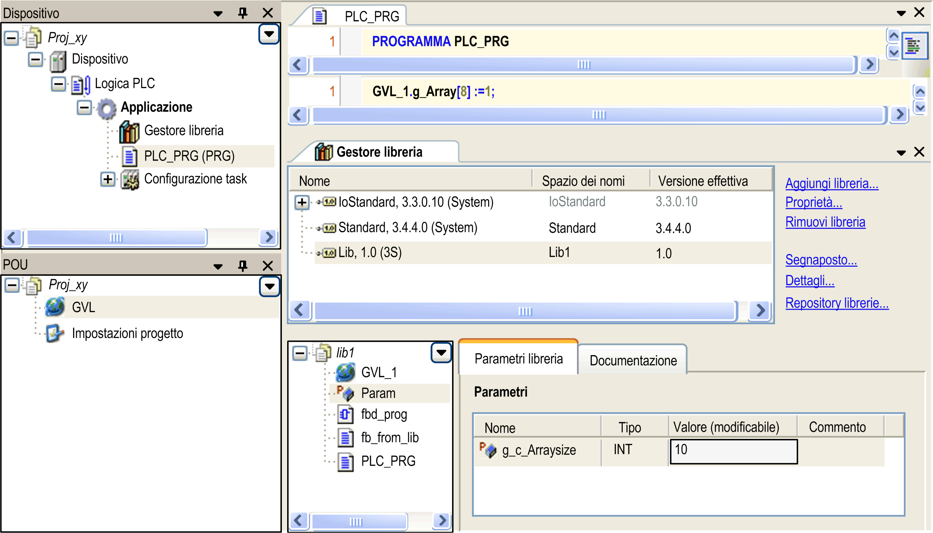This screenshot has height=533, width=933.
Task: Click the declaration editor scroll-right arrow
Action: click(x=869, y=65)
